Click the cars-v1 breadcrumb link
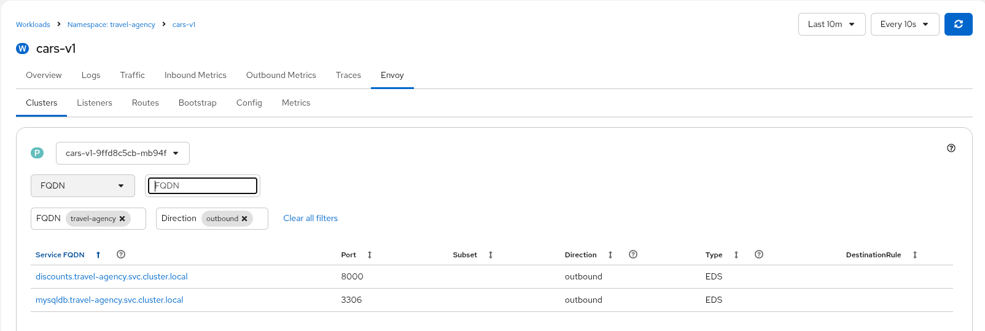 point(184,25)
